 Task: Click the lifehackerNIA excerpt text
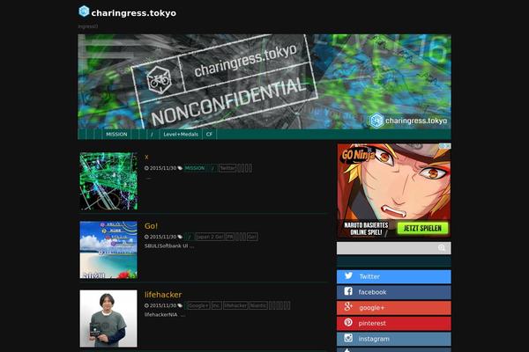point(165,315)
